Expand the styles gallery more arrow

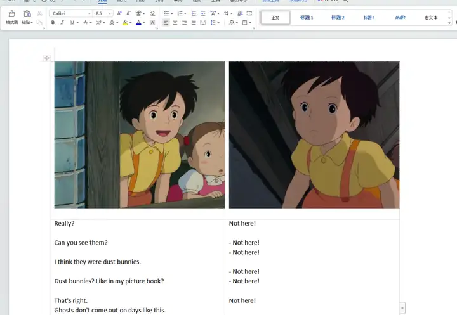pos(449,23)
